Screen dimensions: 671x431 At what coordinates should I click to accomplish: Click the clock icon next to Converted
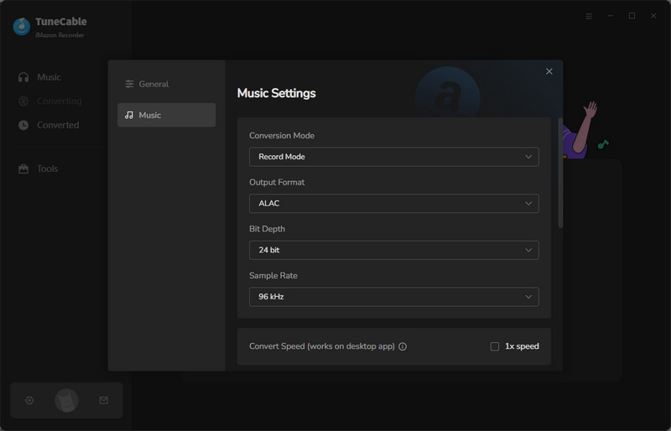pyautogui.click(x=23, y=125)
